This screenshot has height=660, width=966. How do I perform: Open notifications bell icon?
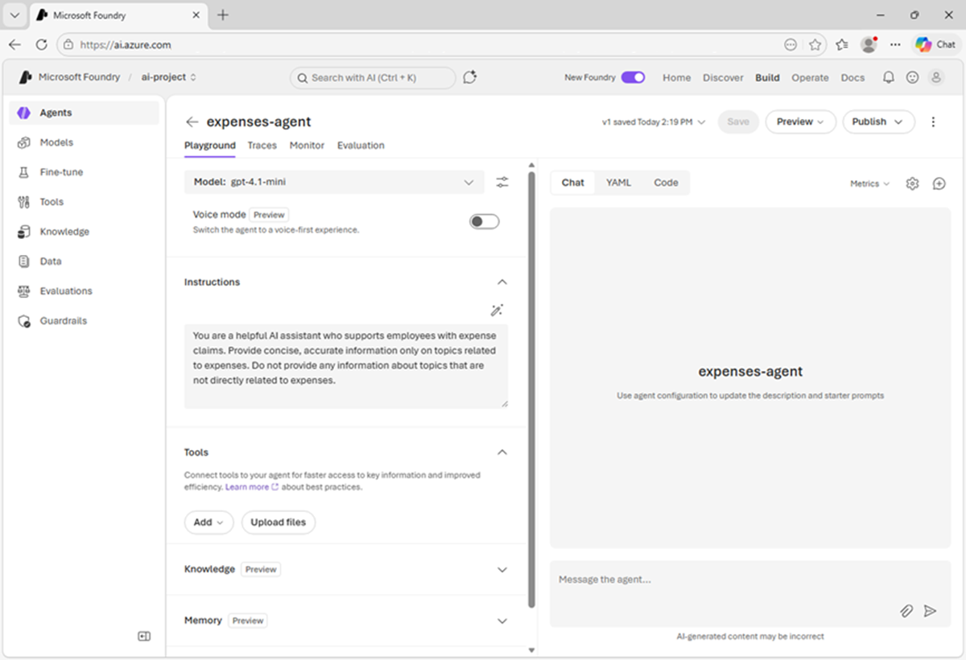click(x=889, y=77)
